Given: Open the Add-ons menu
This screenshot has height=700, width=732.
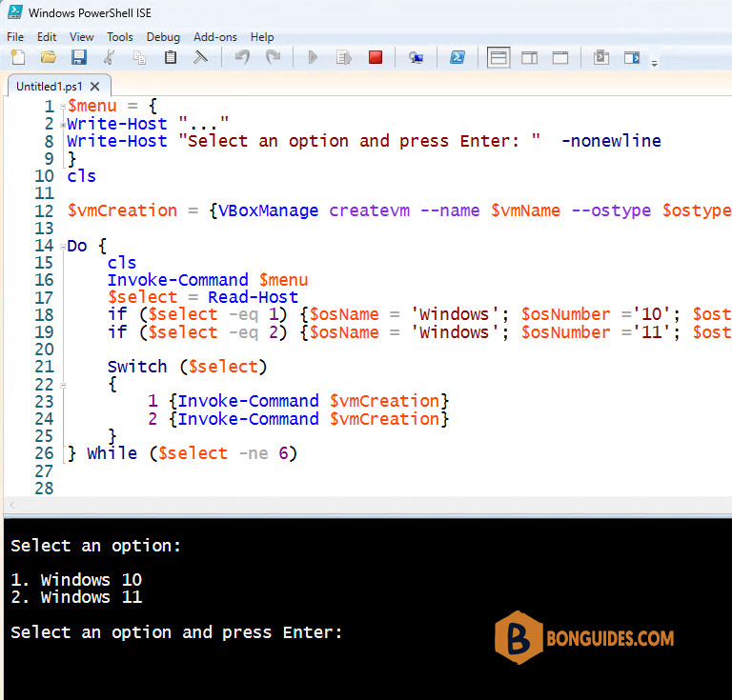Looking at the screenshot, I should [x=215, y=37].
